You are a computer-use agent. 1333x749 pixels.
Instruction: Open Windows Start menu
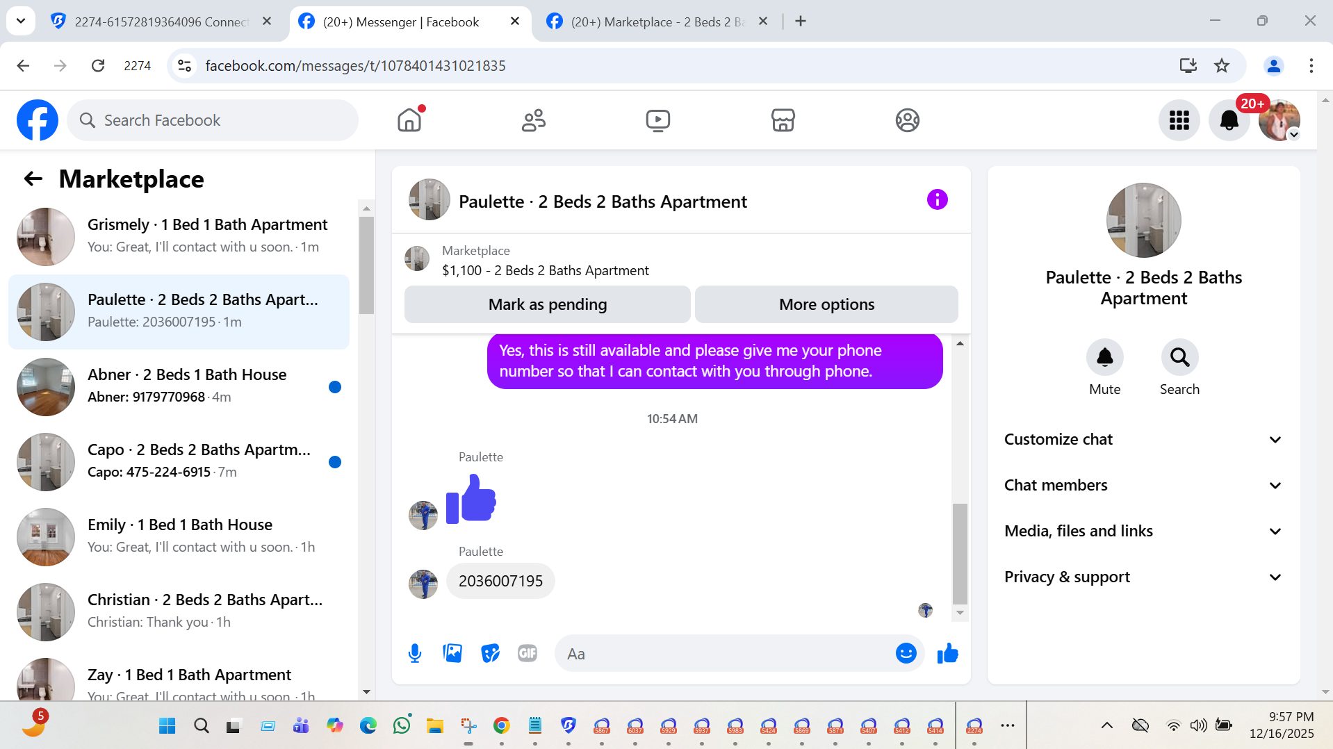pos(167,726)
